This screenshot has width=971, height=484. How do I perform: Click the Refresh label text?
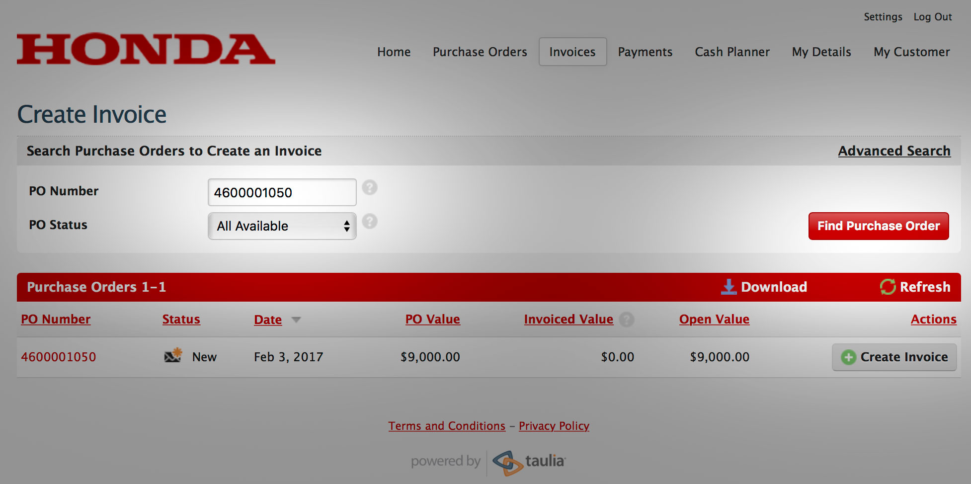point(925,287)
